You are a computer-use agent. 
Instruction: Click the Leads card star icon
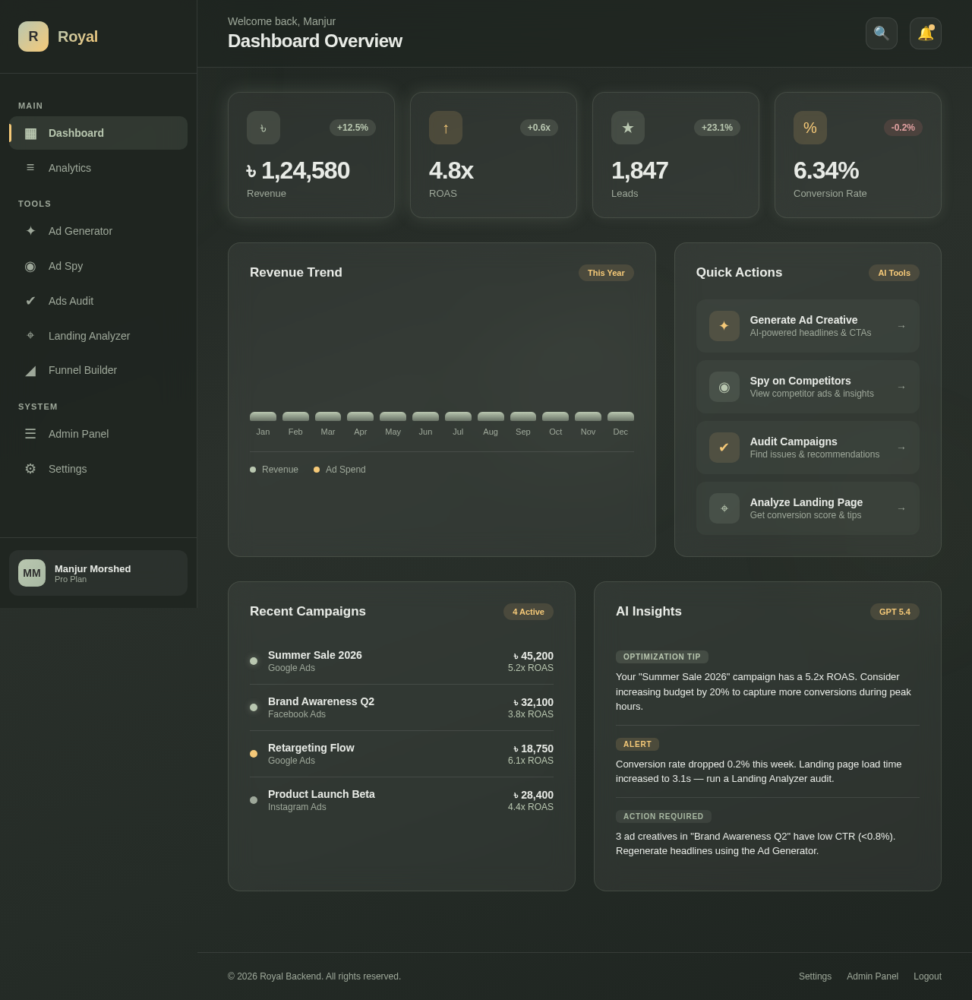[628, 128]
